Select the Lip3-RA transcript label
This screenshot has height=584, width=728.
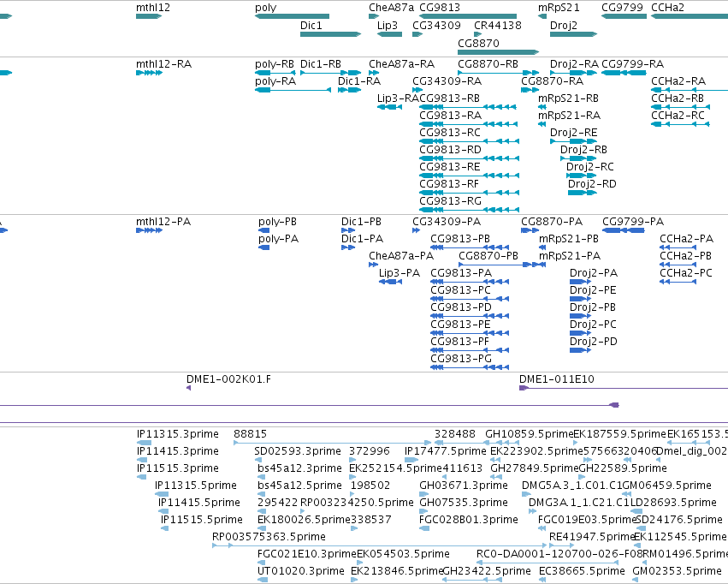tap(398, 98)
